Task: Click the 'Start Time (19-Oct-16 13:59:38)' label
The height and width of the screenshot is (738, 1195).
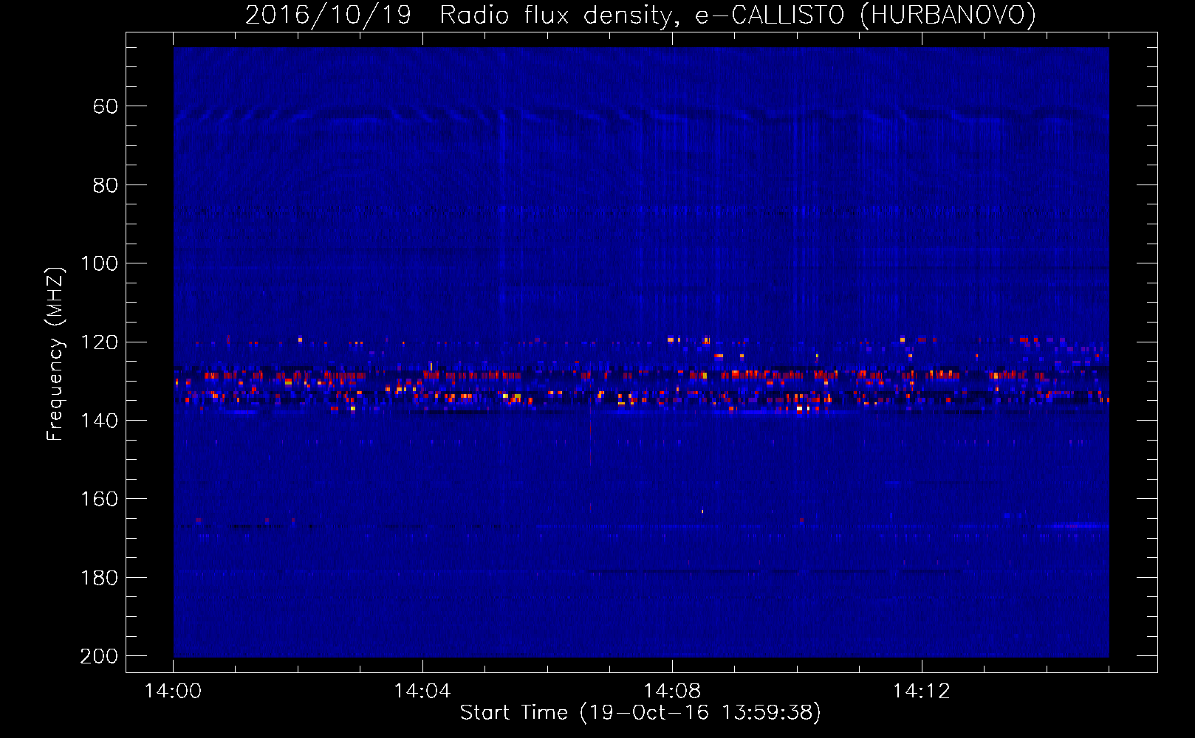Action: coord(640,713)
